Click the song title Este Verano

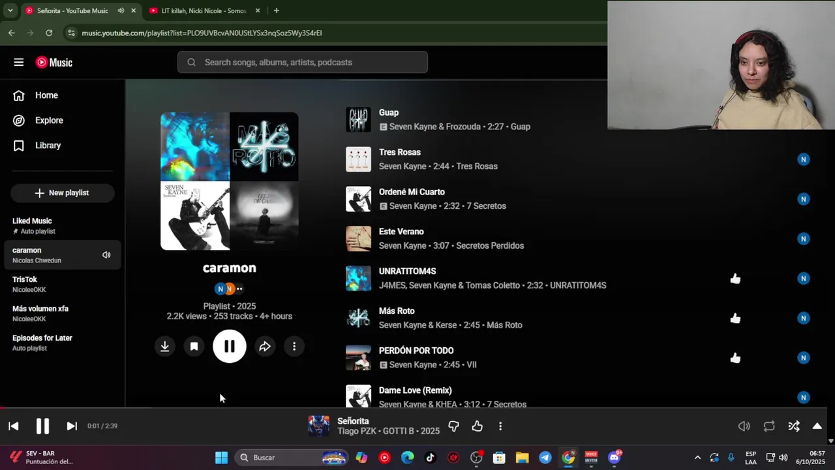(x=401, y=232)
